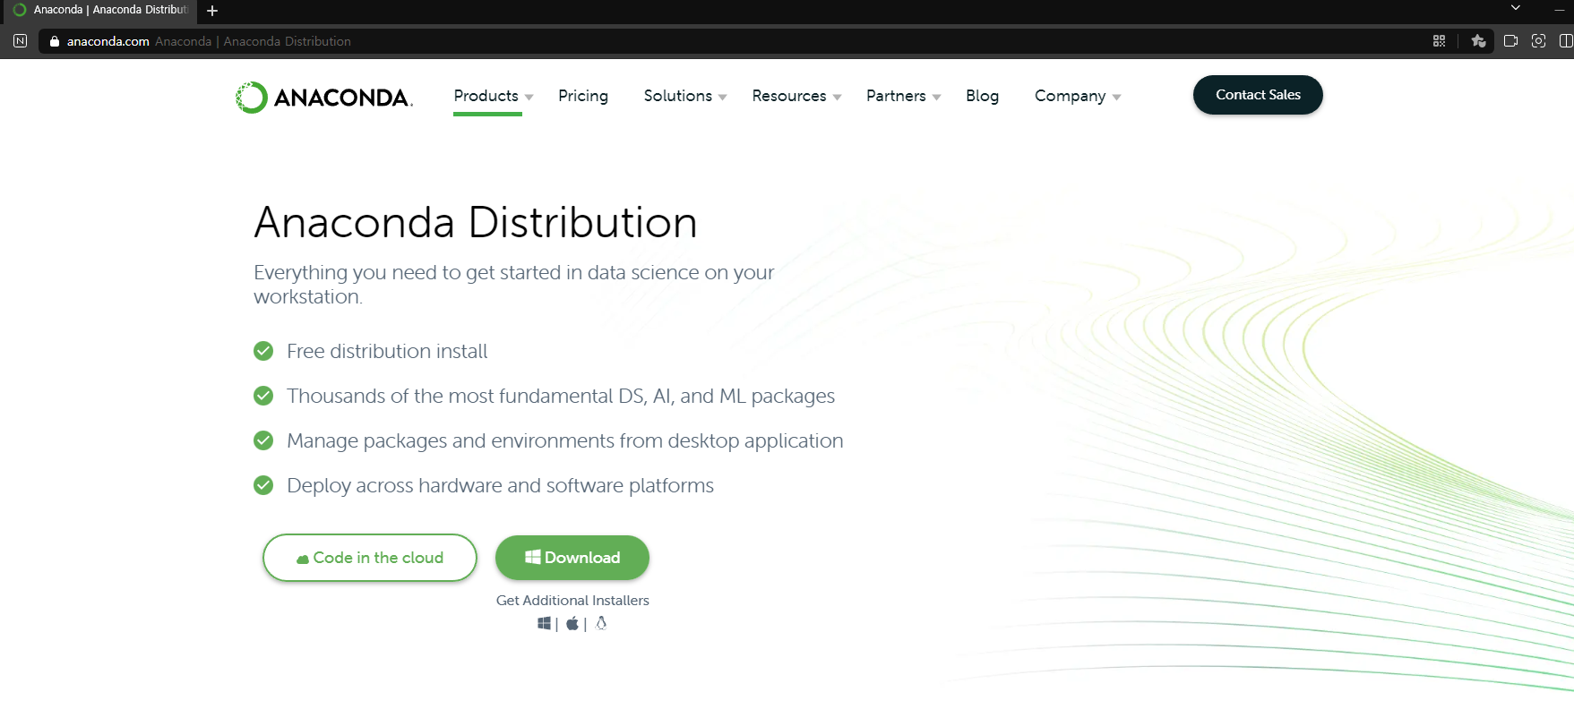The width and height of the screenshot is (1574, 709).
Task: Click the Anaconda Distribution heading
Action: coord(476,222)
